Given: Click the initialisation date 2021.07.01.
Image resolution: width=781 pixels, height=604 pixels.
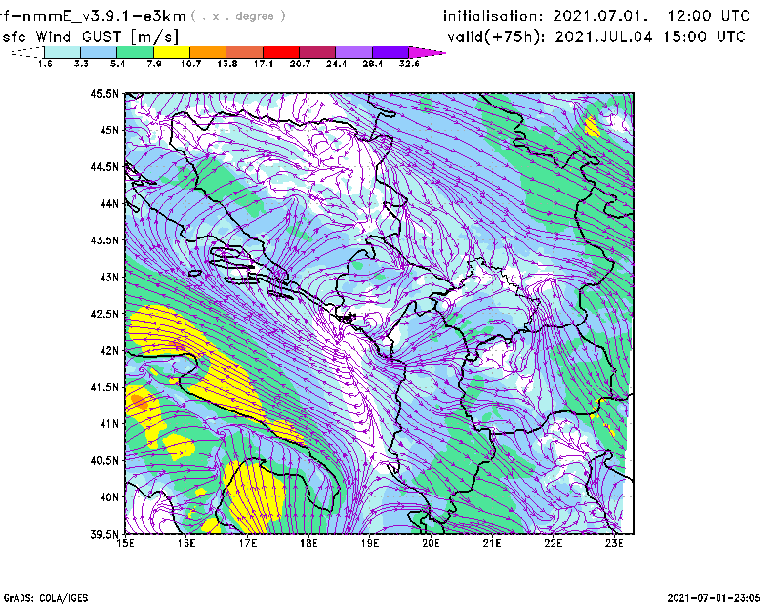Looking at the screenshot, I should tap(600, 16).
